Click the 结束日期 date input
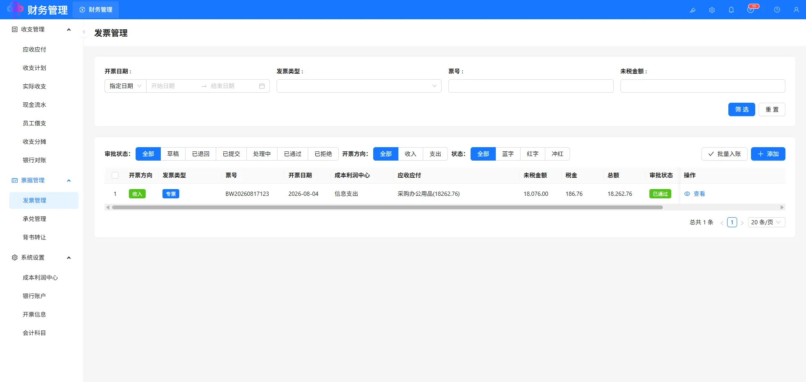 tap(233, 86)
